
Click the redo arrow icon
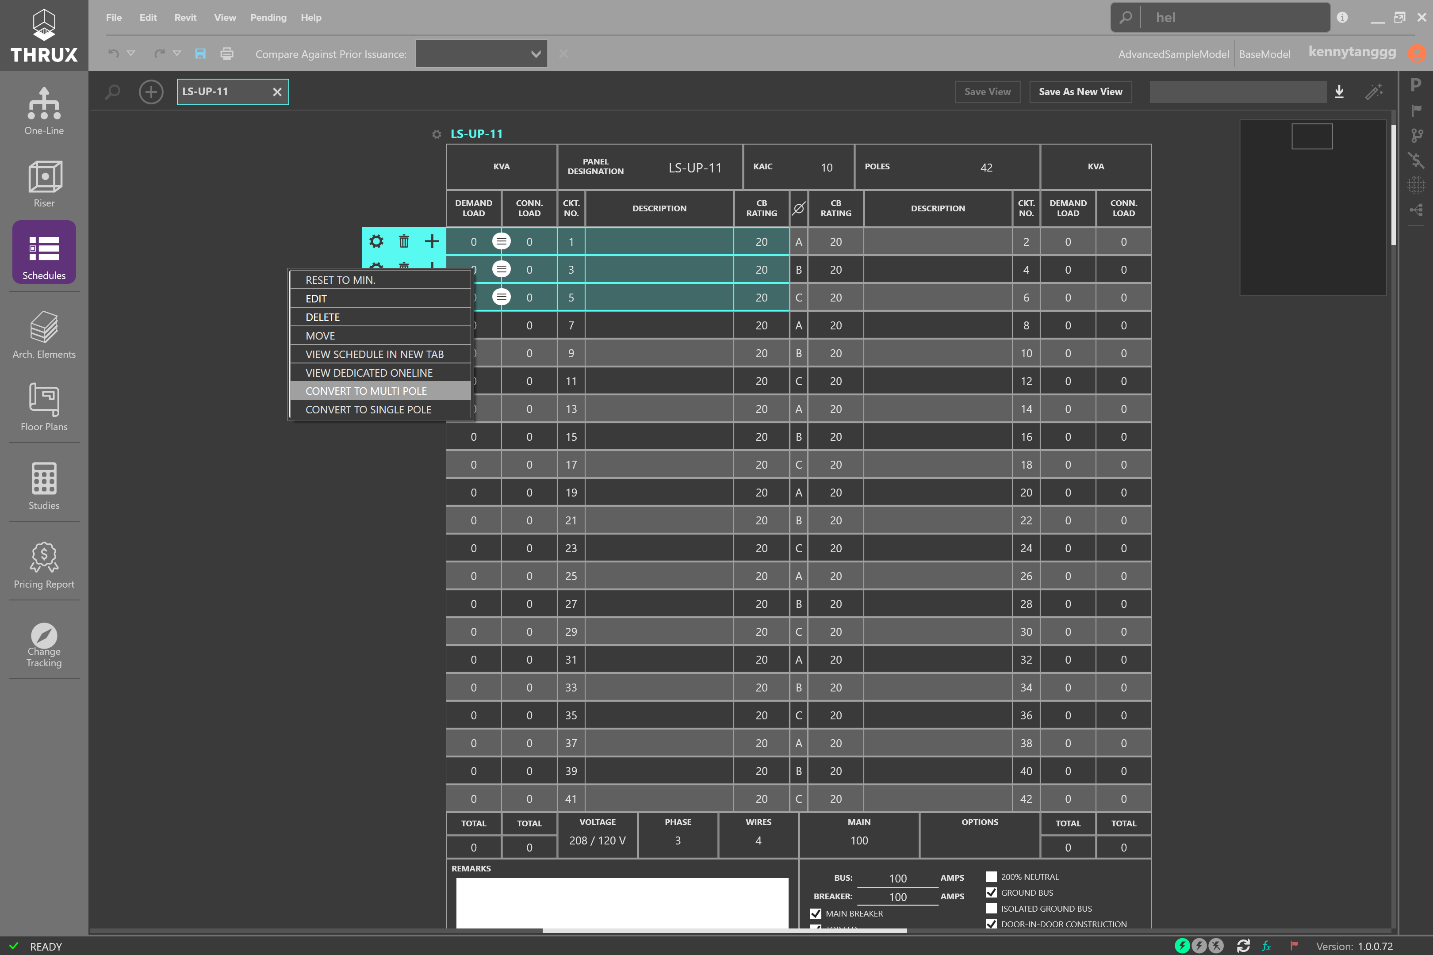pyautogui.click(x=160, y=53)
